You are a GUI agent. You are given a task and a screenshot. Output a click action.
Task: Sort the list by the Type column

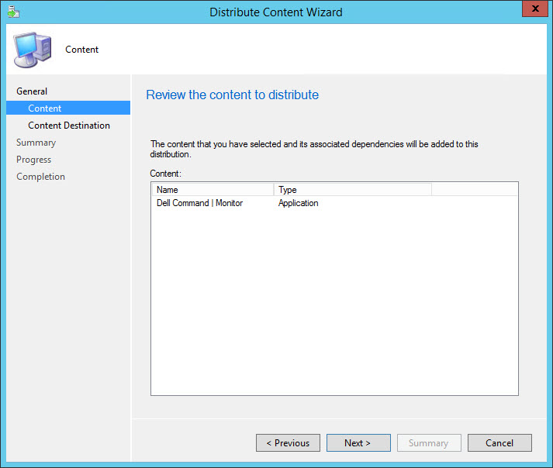pyautogui.click(x=352, y=190)
